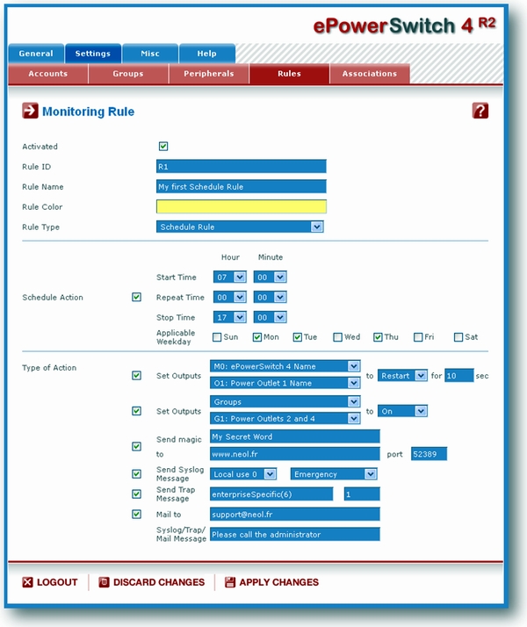The image size is (527, 627).
Task: Click the Discard Changes icon
Action: (x=104, y=582)
